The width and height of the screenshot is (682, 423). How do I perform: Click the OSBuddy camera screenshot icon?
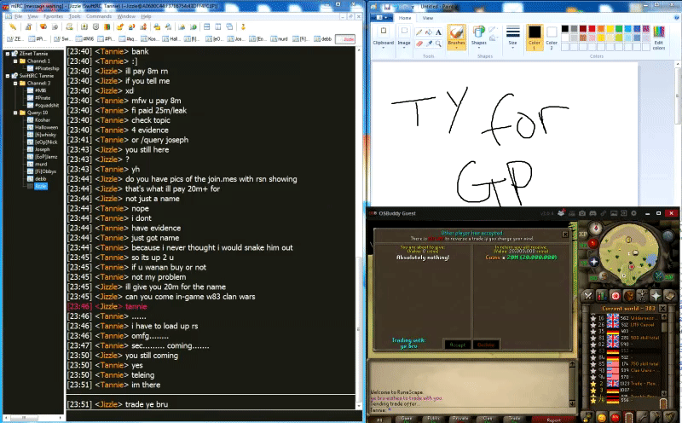[x=582, y=213]
